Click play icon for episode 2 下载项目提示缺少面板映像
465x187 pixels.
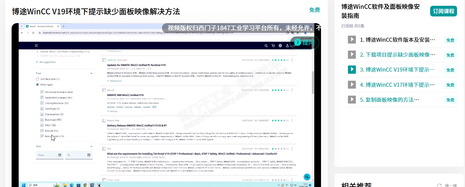[352, 55]
